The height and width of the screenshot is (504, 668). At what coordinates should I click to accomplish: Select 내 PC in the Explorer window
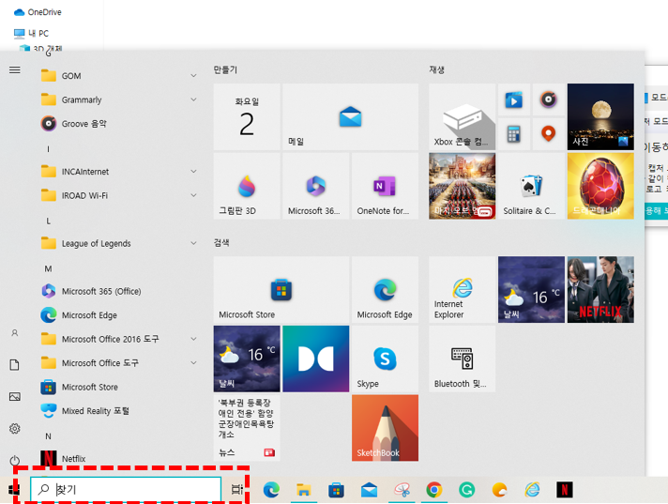coord(31,33)
